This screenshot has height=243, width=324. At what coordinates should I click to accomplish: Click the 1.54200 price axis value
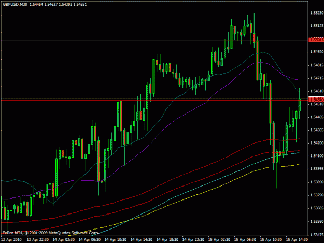pyautogui.click(x=317, y=143)
